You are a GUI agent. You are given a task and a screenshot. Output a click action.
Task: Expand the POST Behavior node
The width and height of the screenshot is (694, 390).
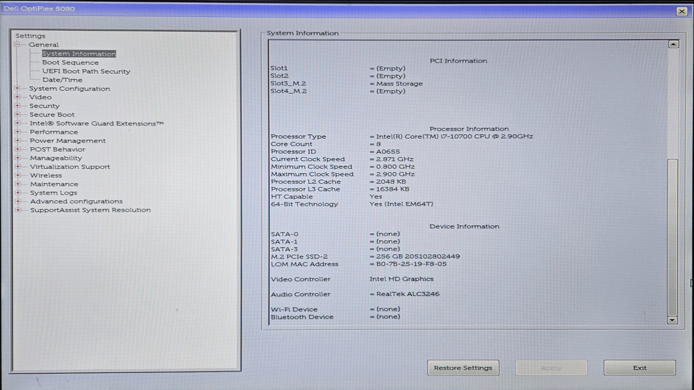click(18, 149)
